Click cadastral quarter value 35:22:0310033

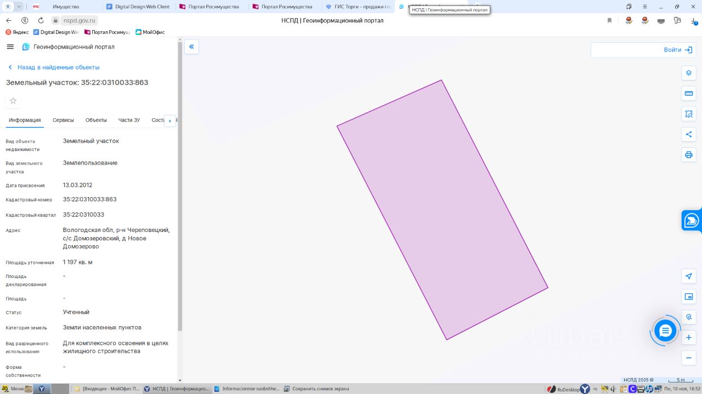(x=83, y=215)
